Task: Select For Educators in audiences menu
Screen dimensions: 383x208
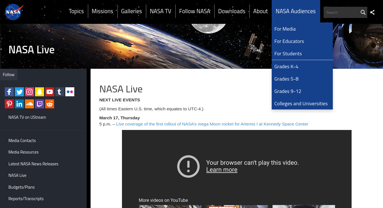Action: coord(302,41)
